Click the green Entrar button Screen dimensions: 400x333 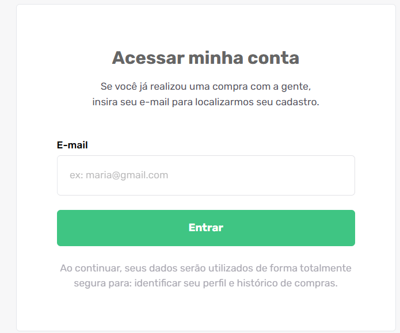coord(206,228)
